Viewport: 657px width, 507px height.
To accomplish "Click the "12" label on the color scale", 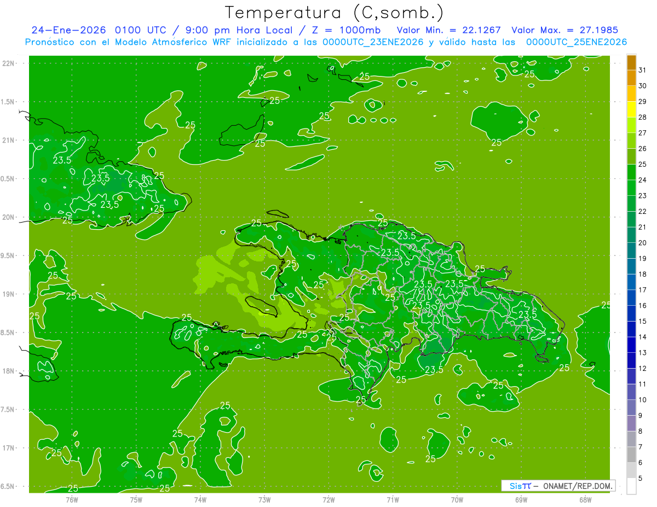I will 643,369.
